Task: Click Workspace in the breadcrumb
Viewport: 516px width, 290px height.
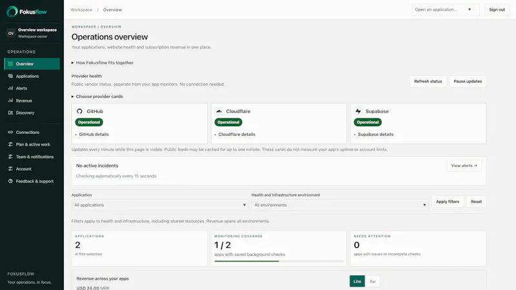Action: 81,10
